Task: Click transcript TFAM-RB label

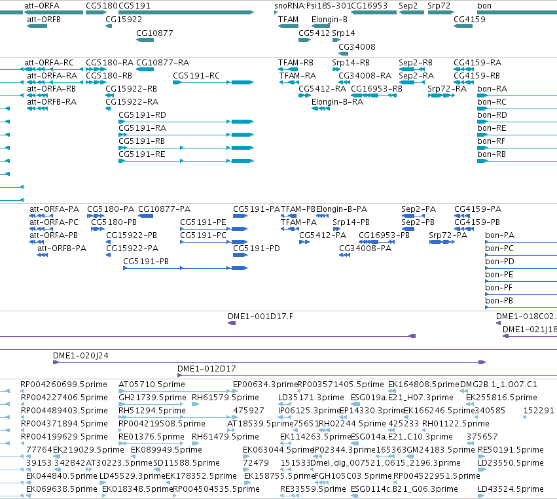Action: click(x=296, y=63)
